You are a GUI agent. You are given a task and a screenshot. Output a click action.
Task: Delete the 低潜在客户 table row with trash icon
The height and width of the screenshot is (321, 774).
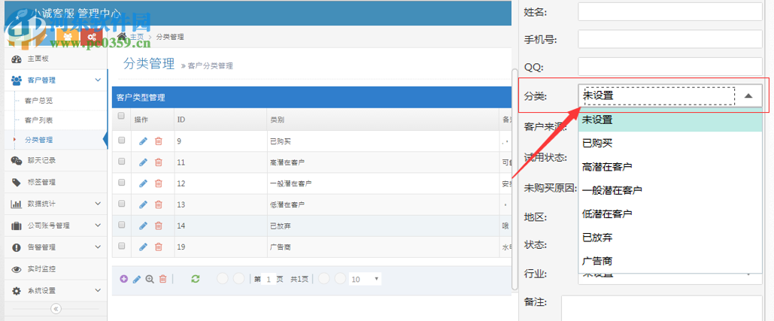(x=159, y=204)
